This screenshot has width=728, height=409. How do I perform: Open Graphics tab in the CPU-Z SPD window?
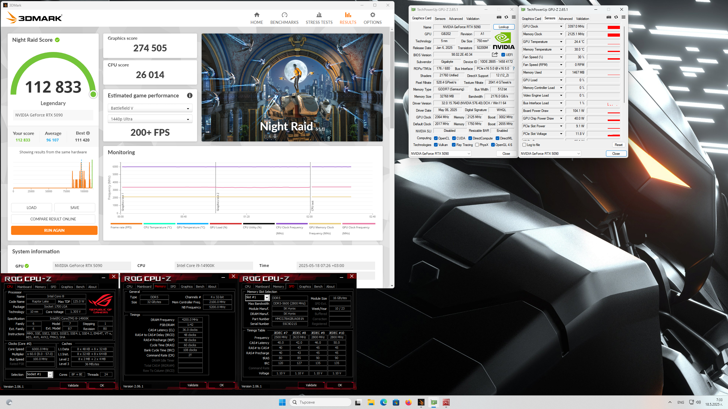pos(305,287)
